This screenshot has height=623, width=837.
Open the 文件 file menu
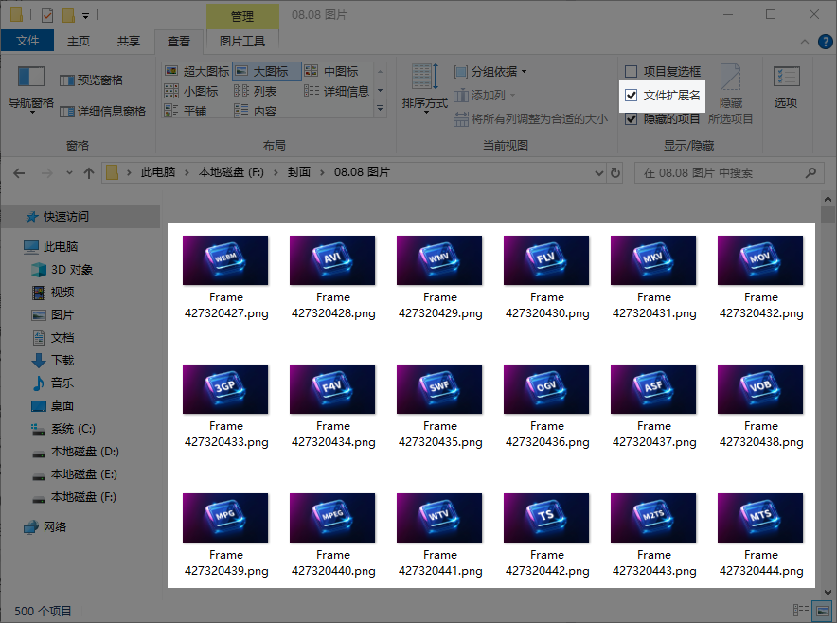pos(27,41)
